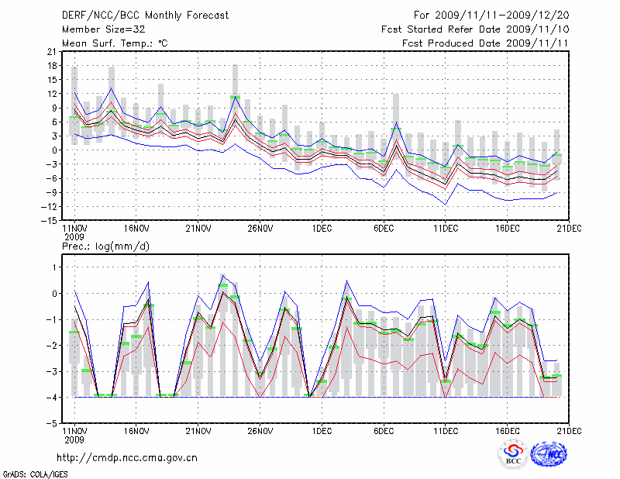The image size is (620, 479).
Task: Click the 16NOV x-axis label under temperature chart
Action: (136, 229)
